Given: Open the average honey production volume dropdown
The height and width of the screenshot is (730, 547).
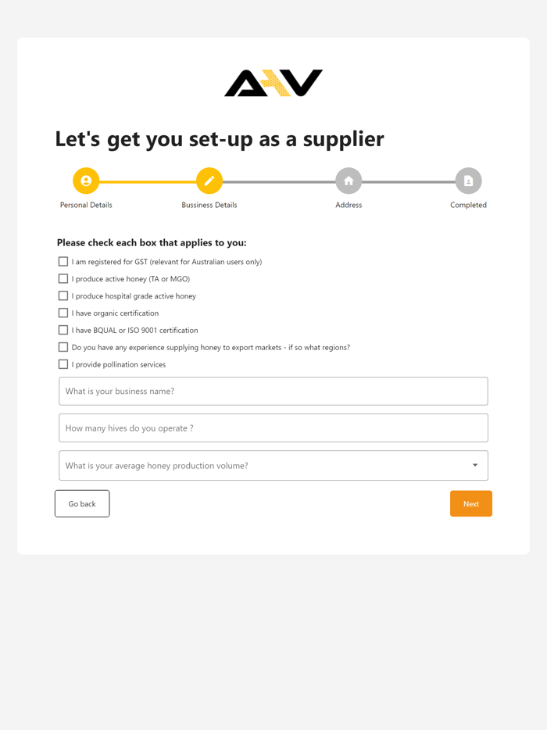Looking at the screenshot, I should point(266,466).
